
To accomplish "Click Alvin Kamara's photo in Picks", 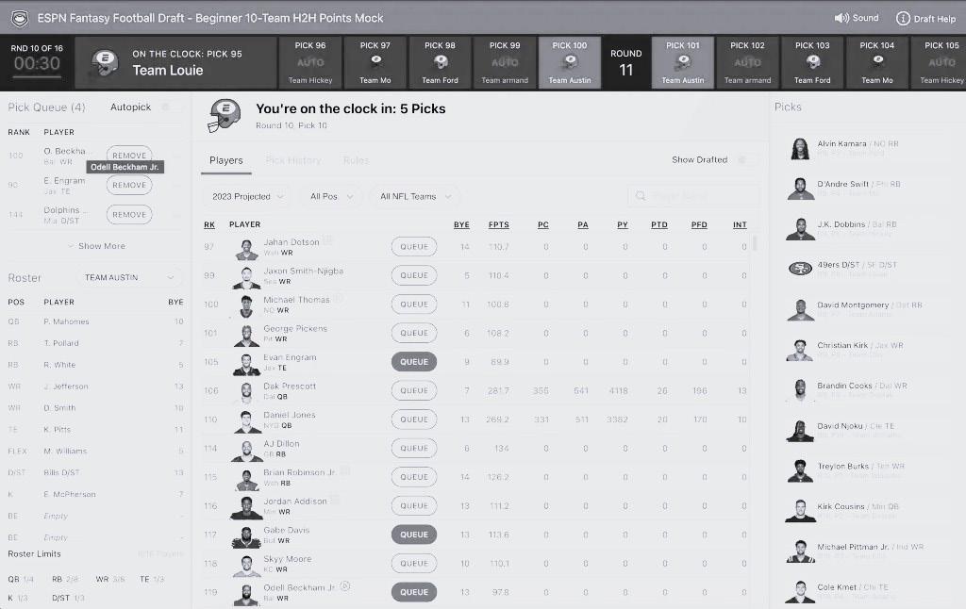I will coord(800,148).
